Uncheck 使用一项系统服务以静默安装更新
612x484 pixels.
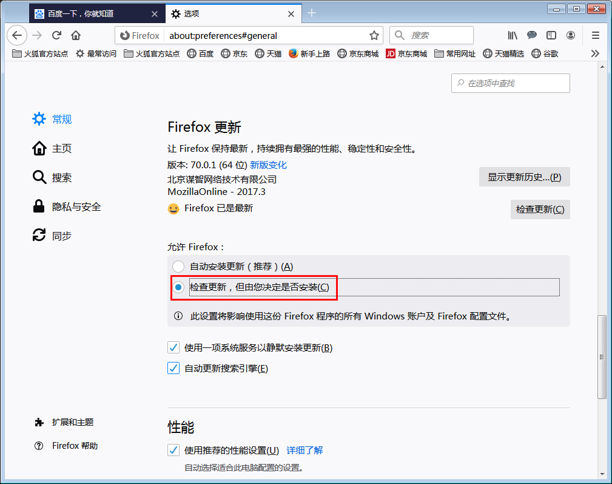[x=173, y=347]
